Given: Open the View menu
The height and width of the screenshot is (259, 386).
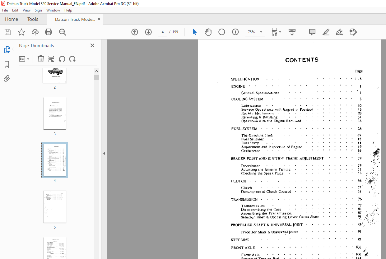Looking at the screenshot, I should tap(26, 10).
